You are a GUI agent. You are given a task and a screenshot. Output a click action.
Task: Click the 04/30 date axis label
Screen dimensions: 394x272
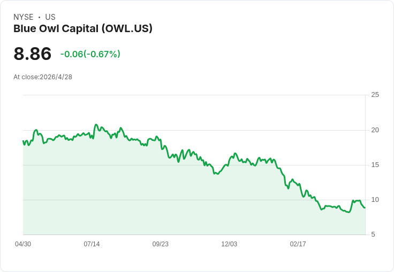pyautogui.click(x=23, y=244)
